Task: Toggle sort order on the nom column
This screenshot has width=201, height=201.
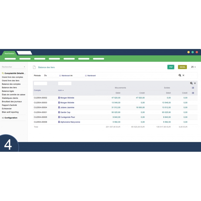Action: (60, 90)
